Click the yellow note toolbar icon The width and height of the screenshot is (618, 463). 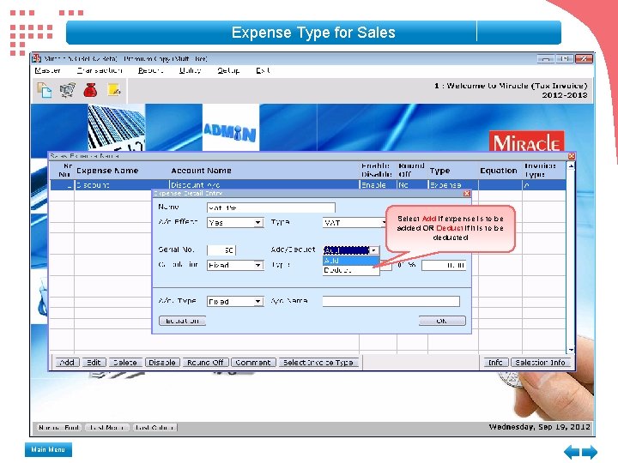tap(114, 90)
